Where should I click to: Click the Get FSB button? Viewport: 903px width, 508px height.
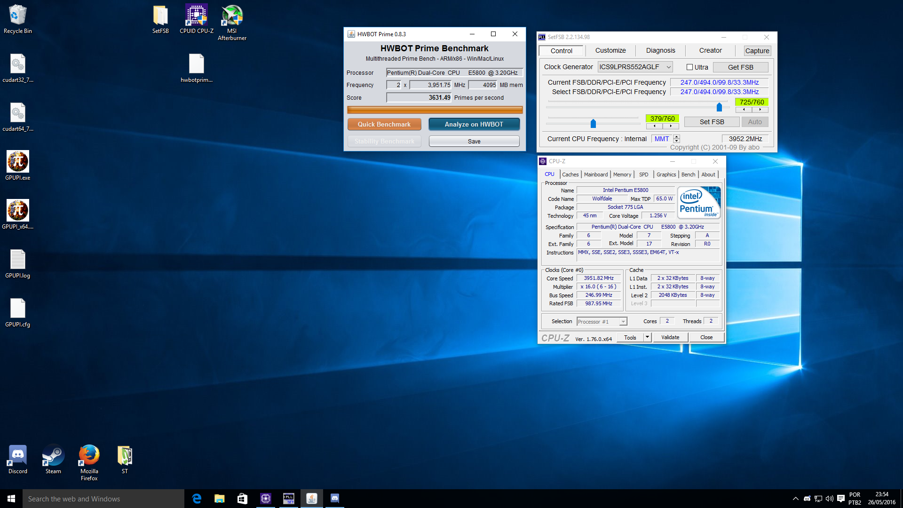(740, 67)
